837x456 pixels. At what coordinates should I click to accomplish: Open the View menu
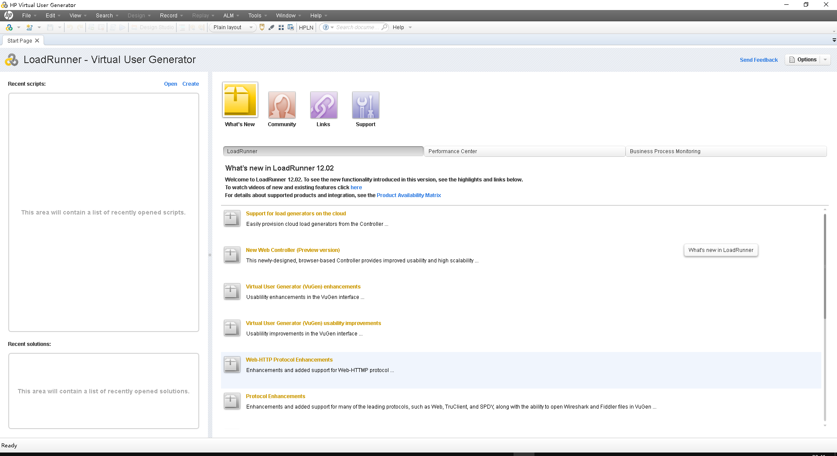[78, 16]
